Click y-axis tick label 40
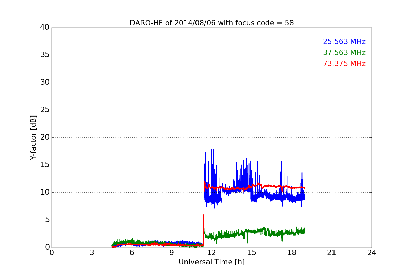This screenshot has width=413, height=275. pyautogui.click(x=44, y=27)
